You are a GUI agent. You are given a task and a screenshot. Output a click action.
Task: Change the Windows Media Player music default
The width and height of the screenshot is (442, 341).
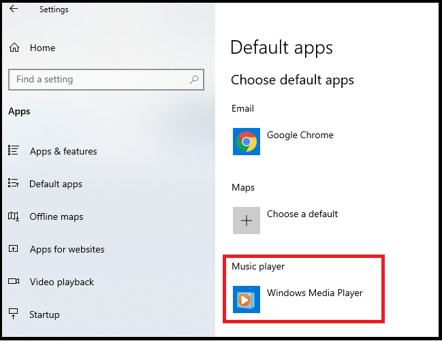click(x=298, y=299)
